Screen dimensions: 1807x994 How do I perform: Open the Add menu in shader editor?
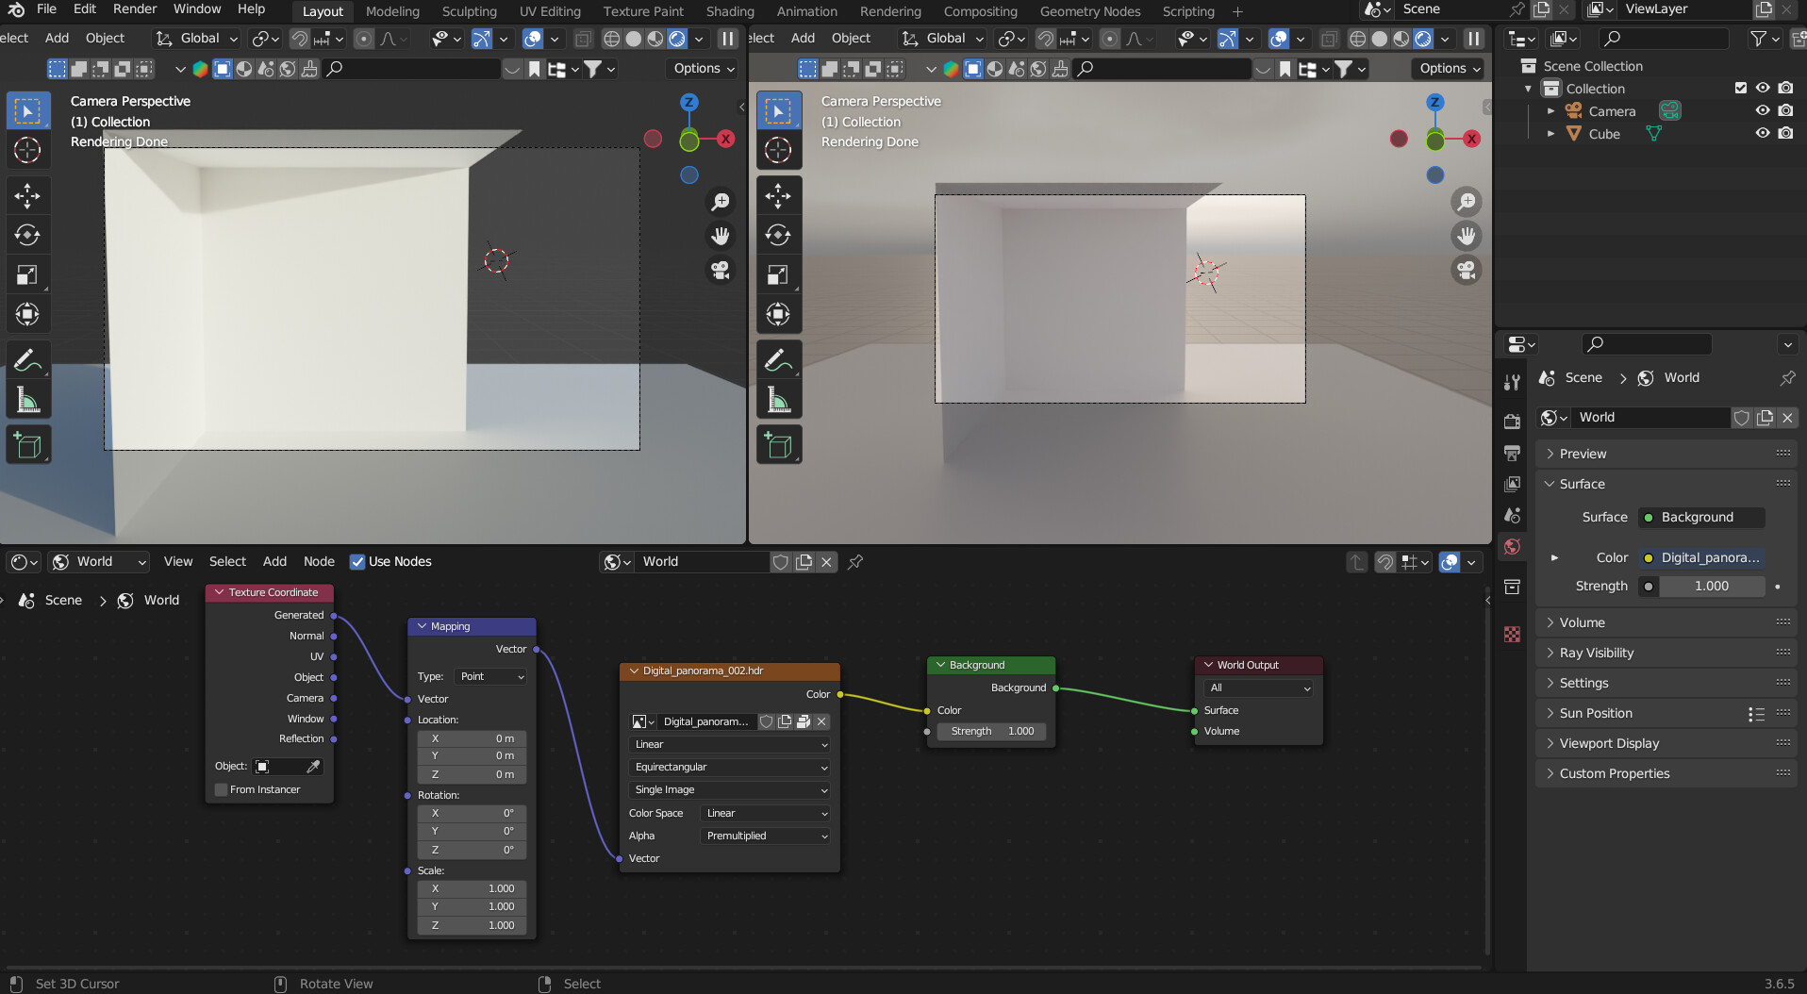(274, 562)
